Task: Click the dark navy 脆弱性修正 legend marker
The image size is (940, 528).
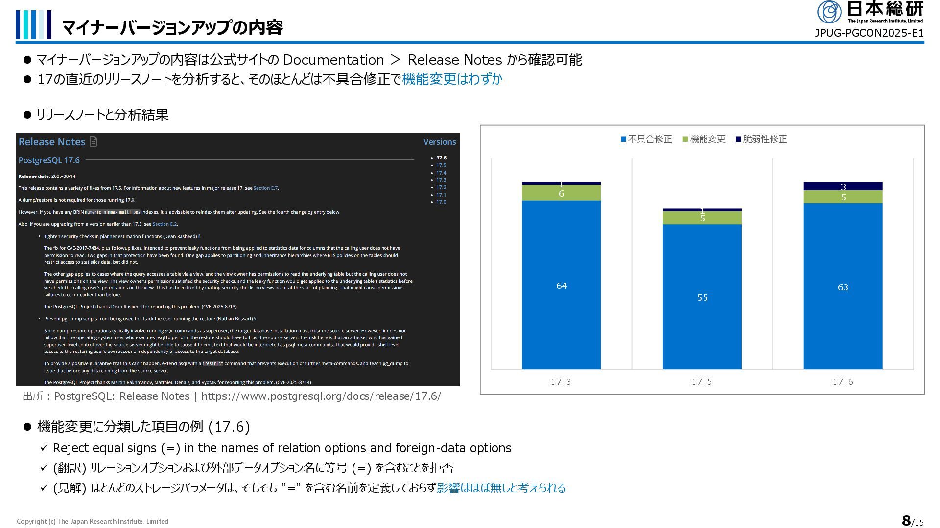Action: click(738, 139)
